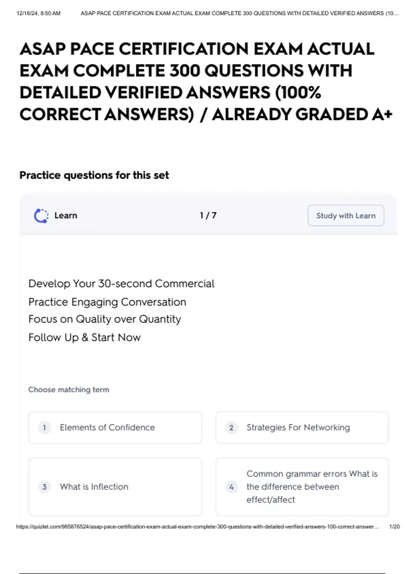Image resolution: width=405 pixels, height=574 pixels.
Task: Click the Learn mode spinner icon
Action: point(41,216)
